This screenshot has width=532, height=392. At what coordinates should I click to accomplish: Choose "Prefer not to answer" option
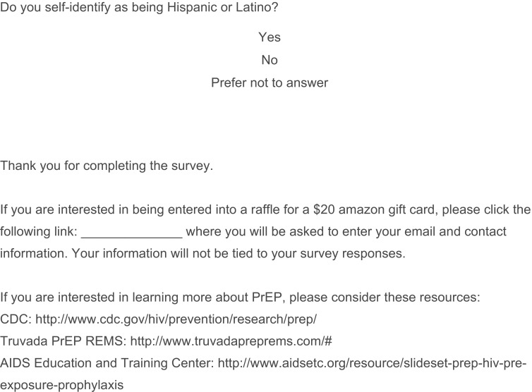270,82
